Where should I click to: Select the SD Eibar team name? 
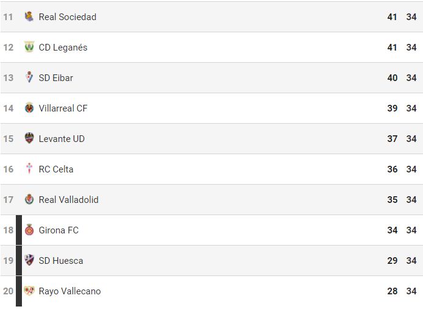click(x=55, y=78)
